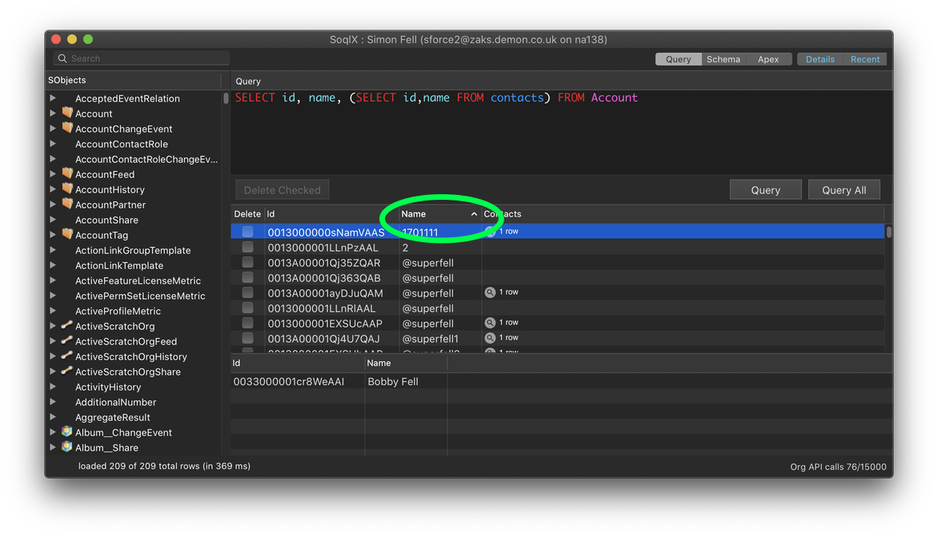Switch to the Apex tab
The width and height of the screenshot is (938, 537).
click(x=768, y=59)
